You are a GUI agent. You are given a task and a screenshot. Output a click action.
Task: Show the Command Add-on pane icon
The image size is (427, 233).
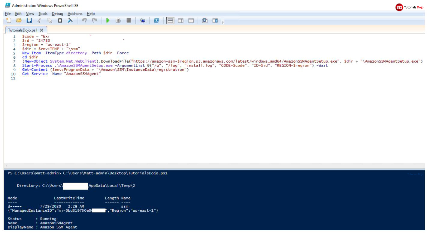(215, 21)
